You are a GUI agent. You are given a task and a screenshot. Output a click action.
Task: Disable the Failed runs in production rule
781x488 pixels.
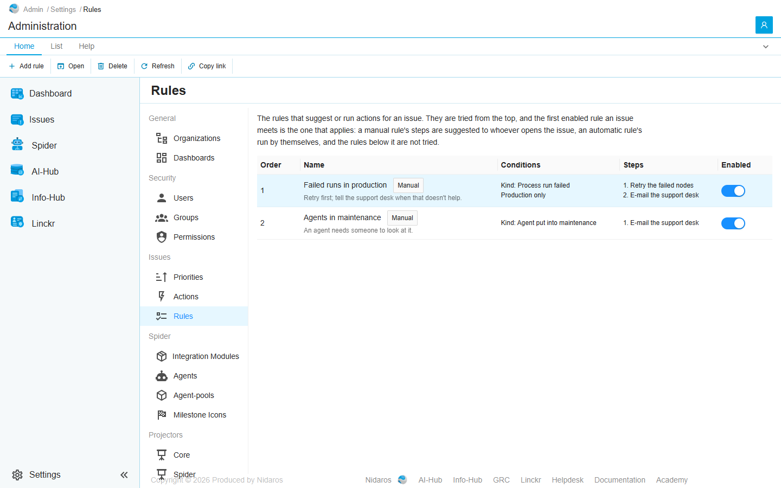click(733, 191)
